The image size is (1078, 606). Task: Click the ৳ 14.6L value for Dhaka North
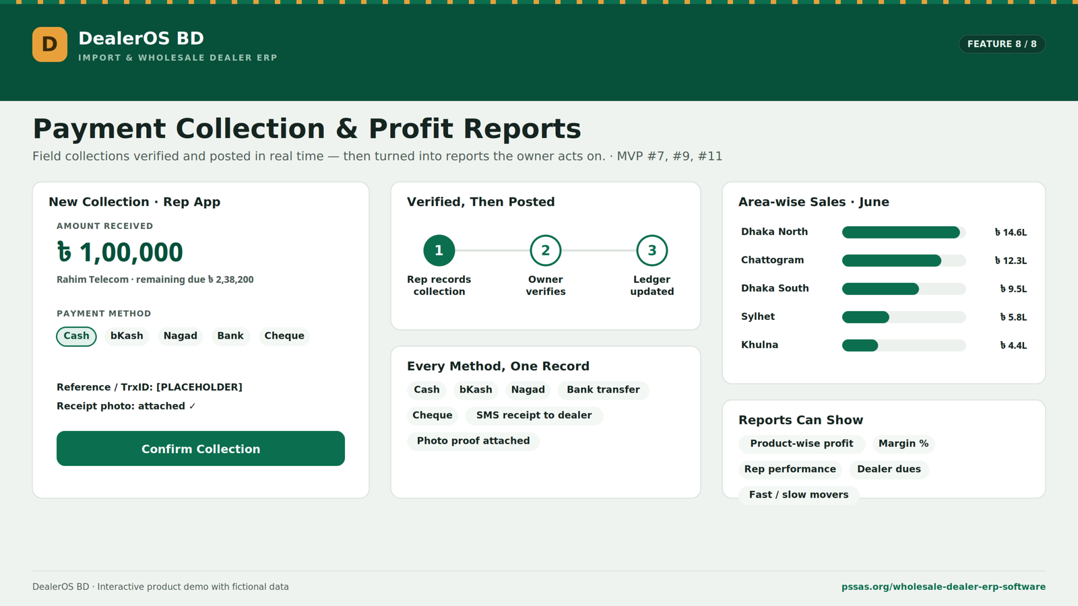(x=1011, y=232)
